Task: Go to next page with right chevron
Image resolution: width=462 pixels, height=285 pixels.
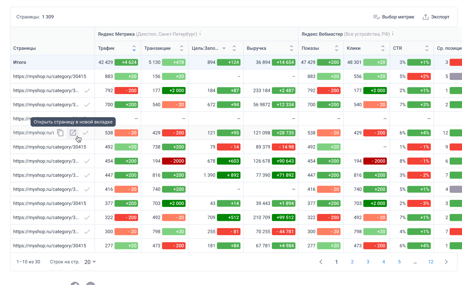Action: coord(446,262)
